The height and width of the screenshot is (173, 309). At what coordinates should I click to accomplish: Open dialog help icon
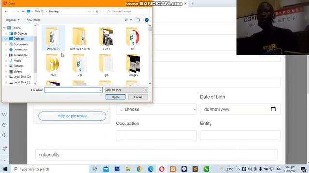click(147, 20)
